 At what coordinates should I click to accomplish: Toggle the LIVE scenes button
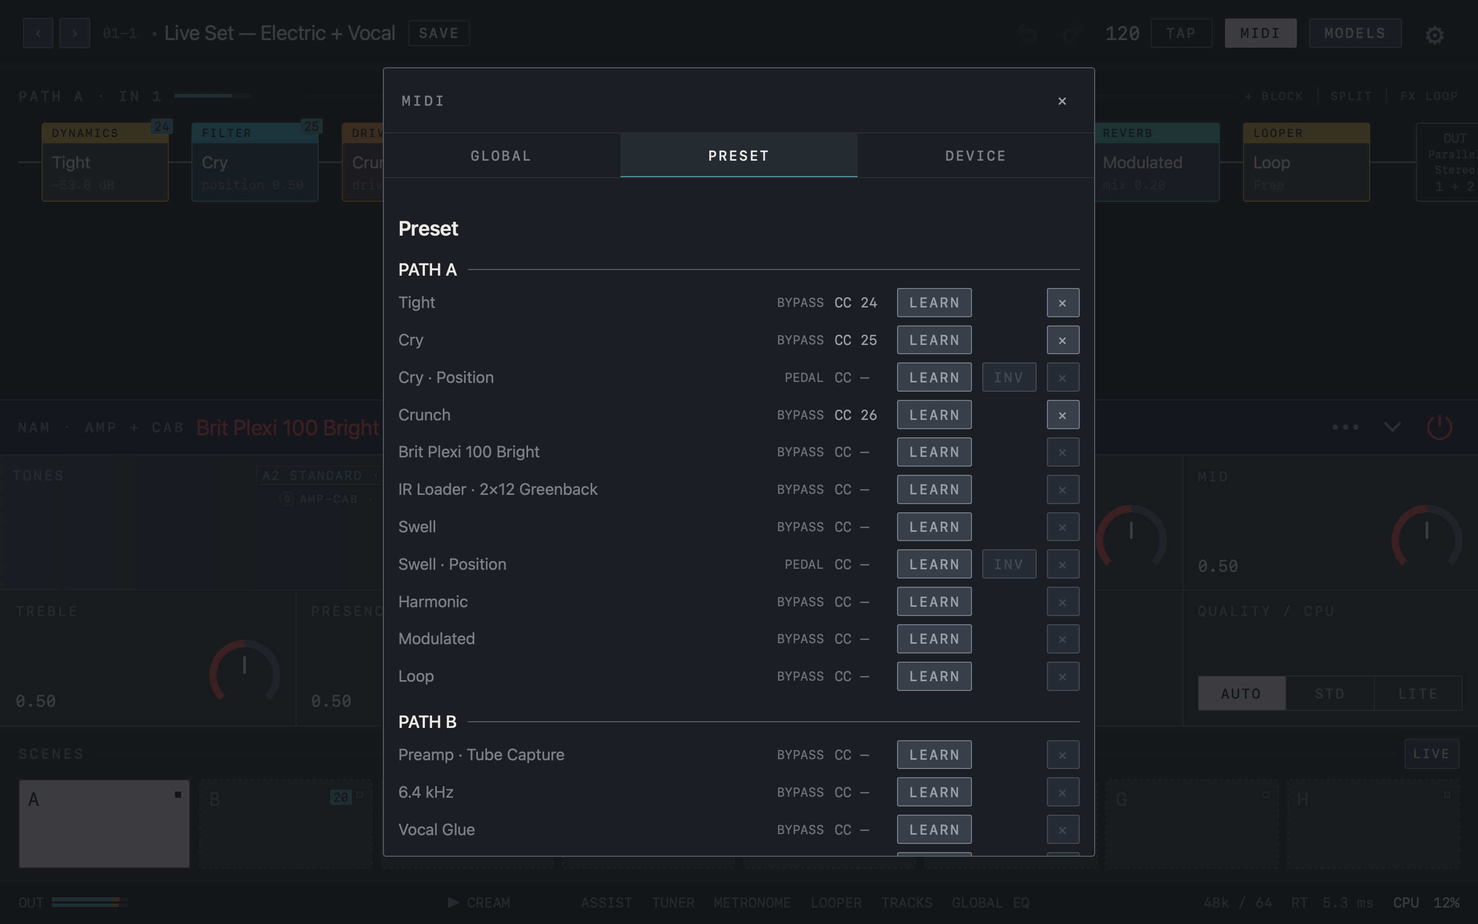(1432, 754)
